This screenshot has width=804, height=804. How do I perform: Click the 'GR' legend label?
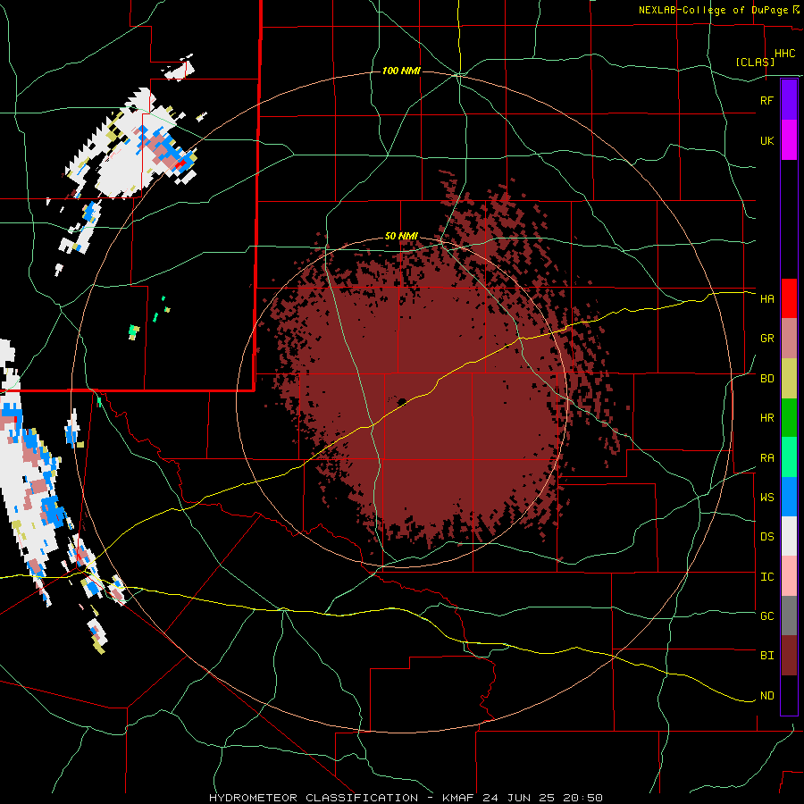[x=766, y=339]
